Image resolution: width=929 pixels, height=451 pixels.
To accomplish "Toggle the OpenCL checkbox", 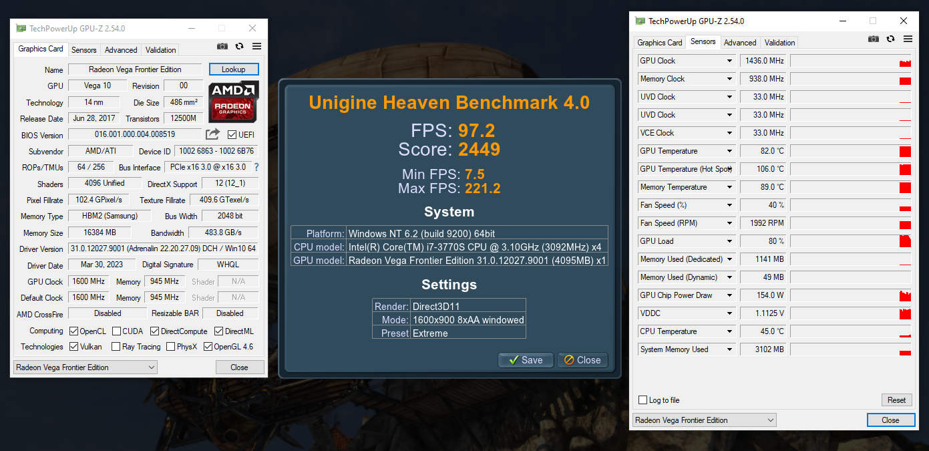I will 74,331.
